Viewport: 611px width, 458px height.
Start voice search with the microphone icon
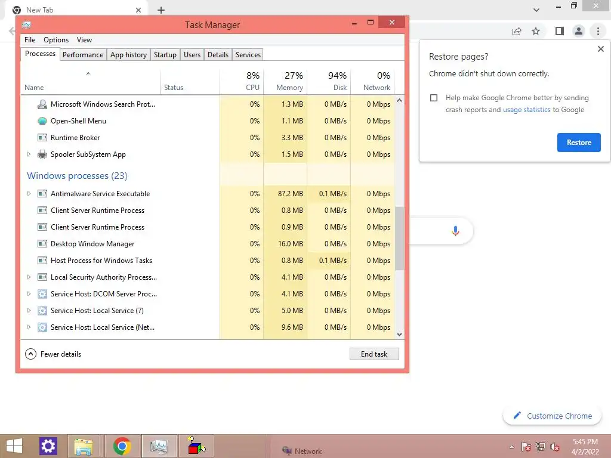coord(455,231)
